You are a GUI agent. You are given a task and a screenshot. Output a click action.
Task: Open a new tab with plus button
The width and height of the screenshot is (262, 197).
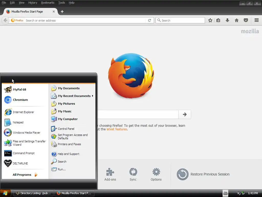(x=62, y=12)
